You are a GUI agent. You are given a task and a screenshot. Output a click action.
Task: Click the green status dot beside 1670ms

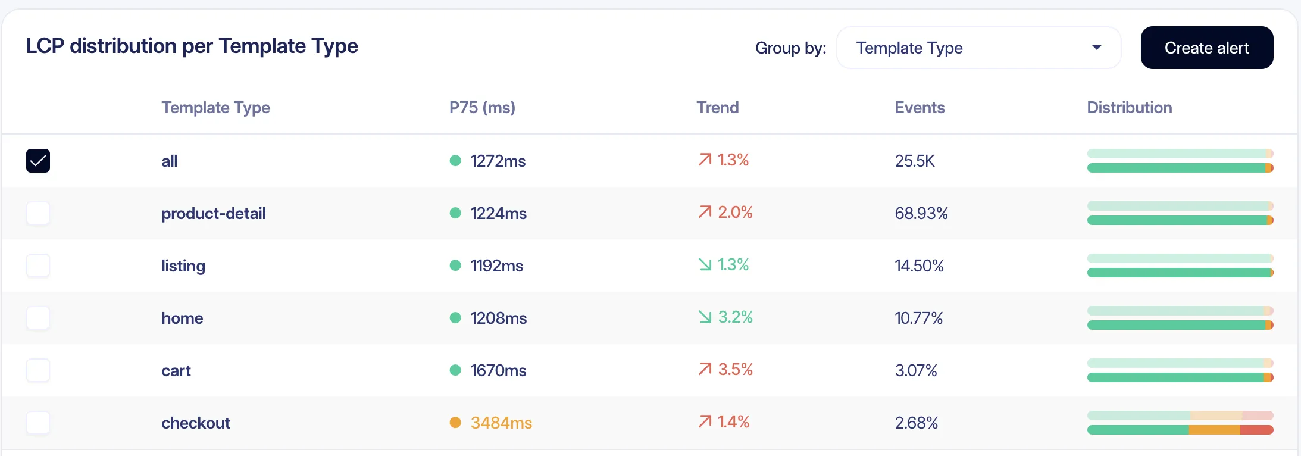coord(455,370)
